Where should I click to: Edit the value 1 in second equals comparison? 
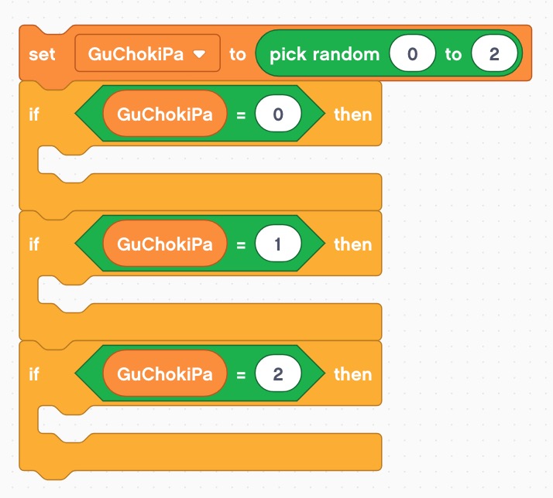tap(277, 244)
